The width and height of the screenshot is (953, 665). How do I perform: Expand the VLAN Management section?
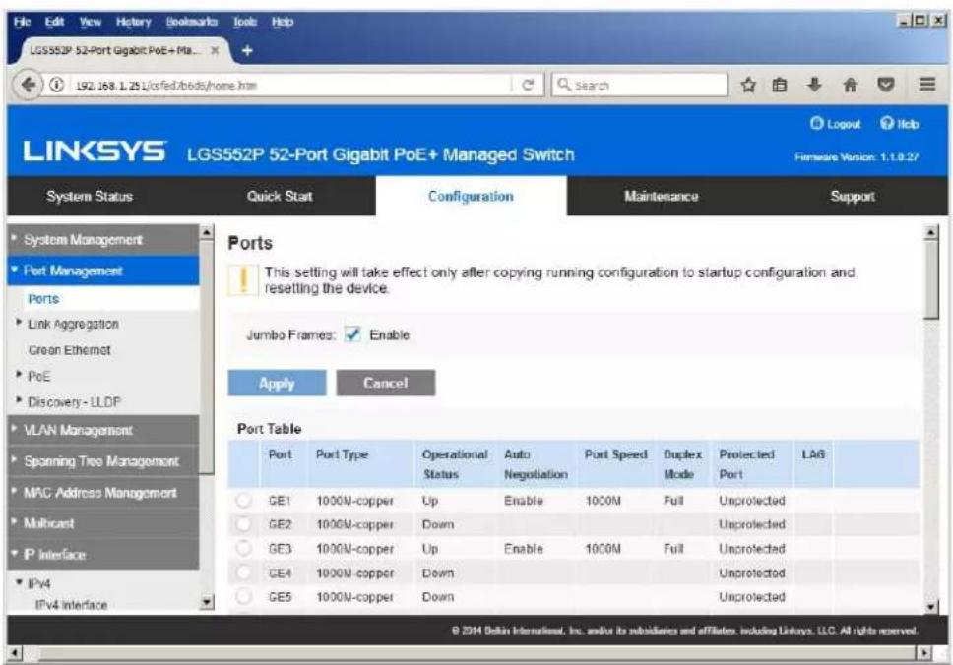[x=102, y=430]
